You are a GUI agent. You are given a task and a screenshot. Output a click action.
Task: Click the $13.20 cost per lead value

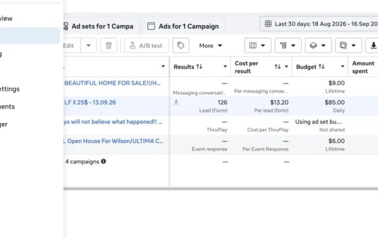pos(279,102)
